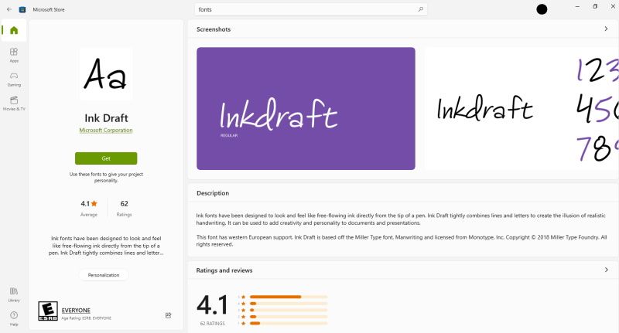Expand the Ratings and reviews chevron
619x333 pixels.
(606, 270)
